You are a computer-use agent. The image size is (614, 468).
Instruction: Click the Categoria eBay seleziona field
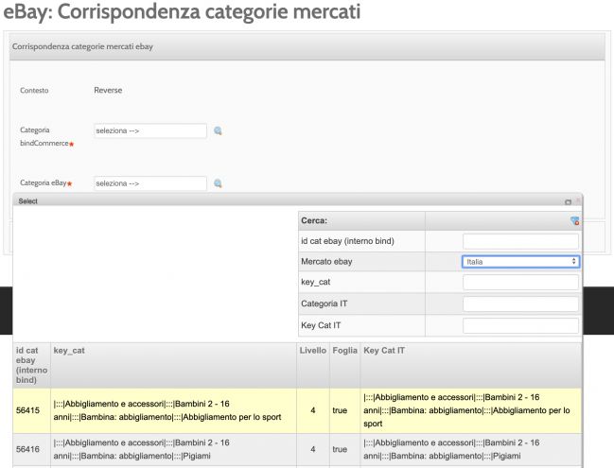(x=150, y=183)
